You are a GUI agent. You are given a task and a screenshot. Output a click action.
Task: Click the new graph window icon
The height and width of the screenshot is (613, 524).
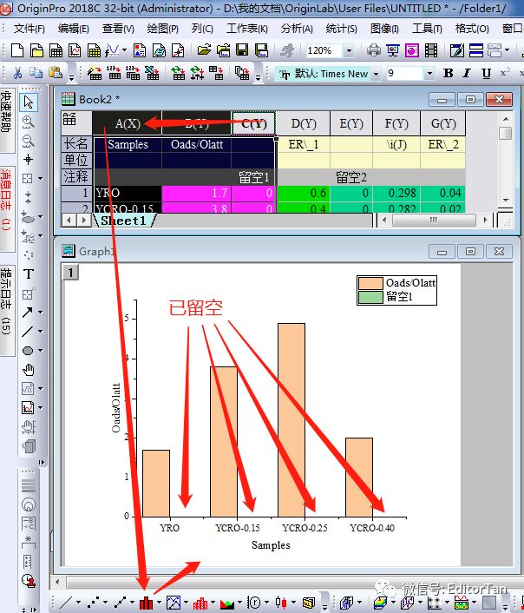click(x=75, y=50)
